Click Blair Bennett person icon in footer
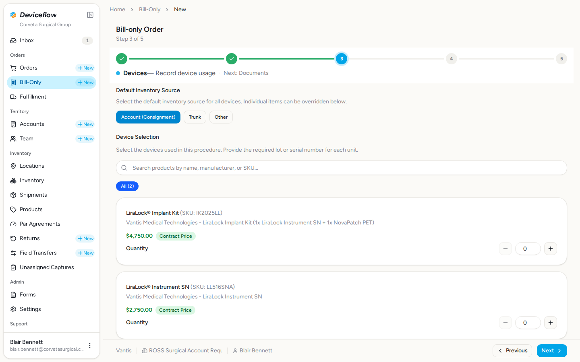 235,351
